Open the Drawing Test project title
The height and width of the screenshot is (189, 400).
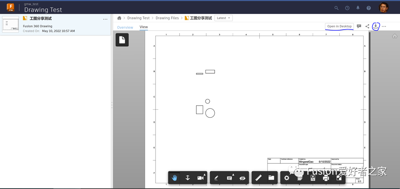pos(43,10)
